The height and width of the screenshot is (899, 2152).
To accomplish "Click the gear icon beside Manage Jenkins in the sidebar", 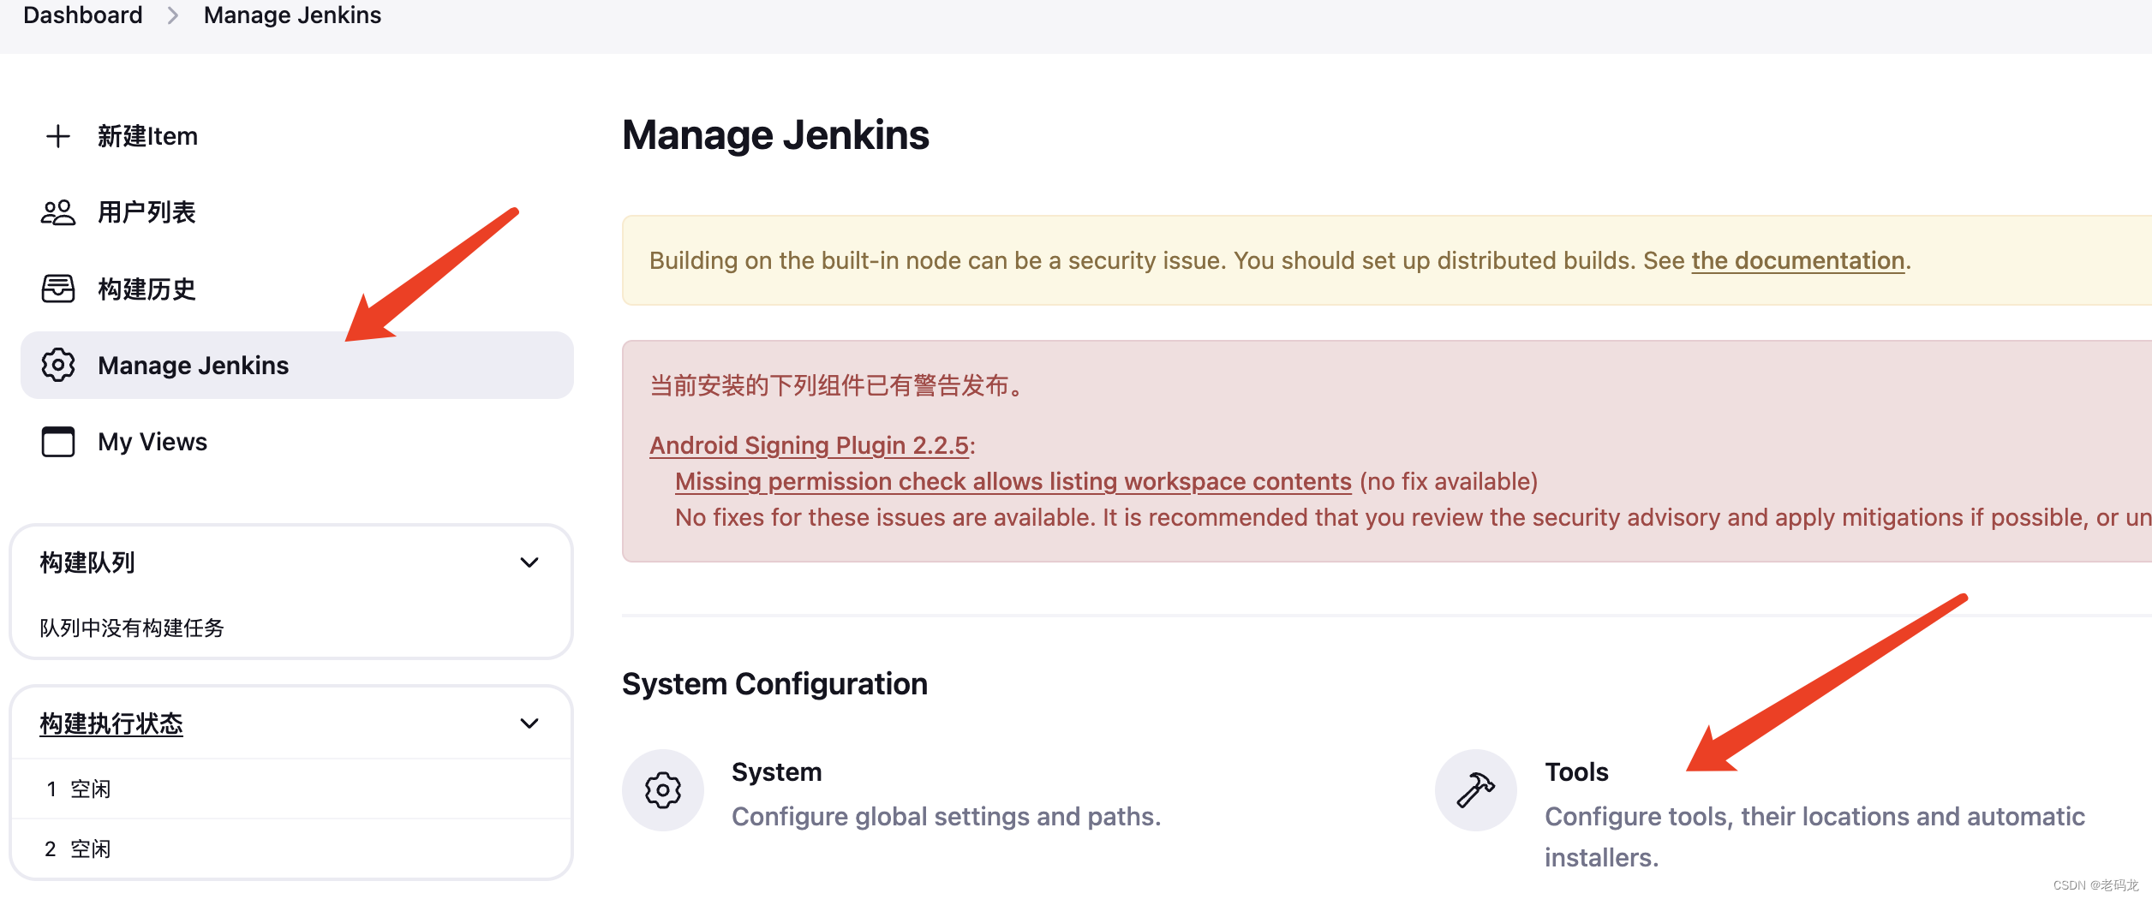I will coord(57,366).
